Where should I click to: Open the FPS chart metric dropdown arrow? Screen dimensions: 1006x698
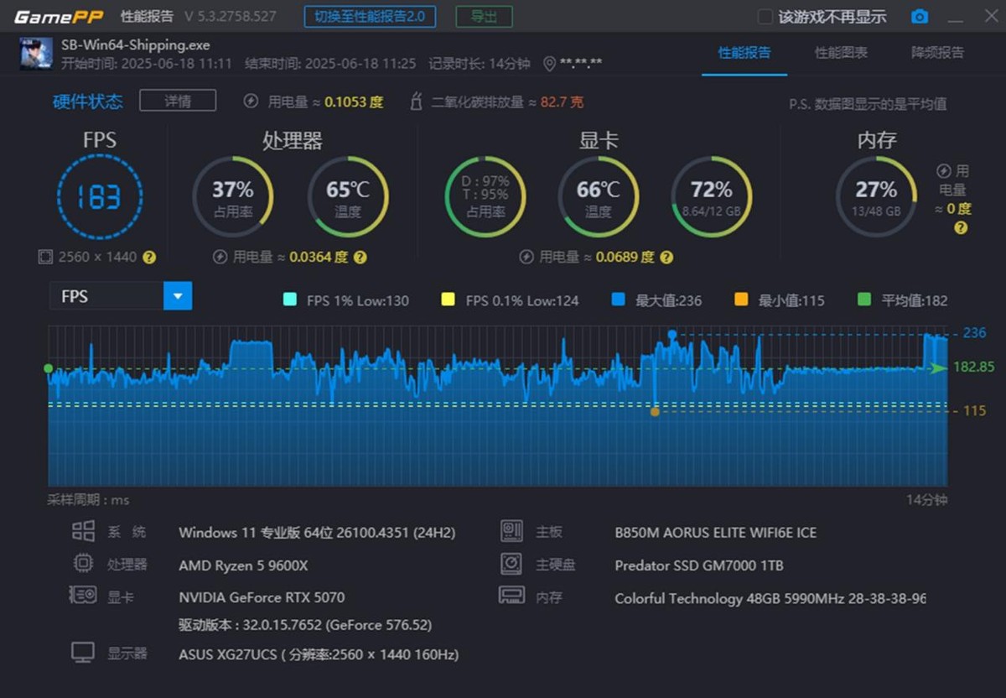click(x=178, y=296)
